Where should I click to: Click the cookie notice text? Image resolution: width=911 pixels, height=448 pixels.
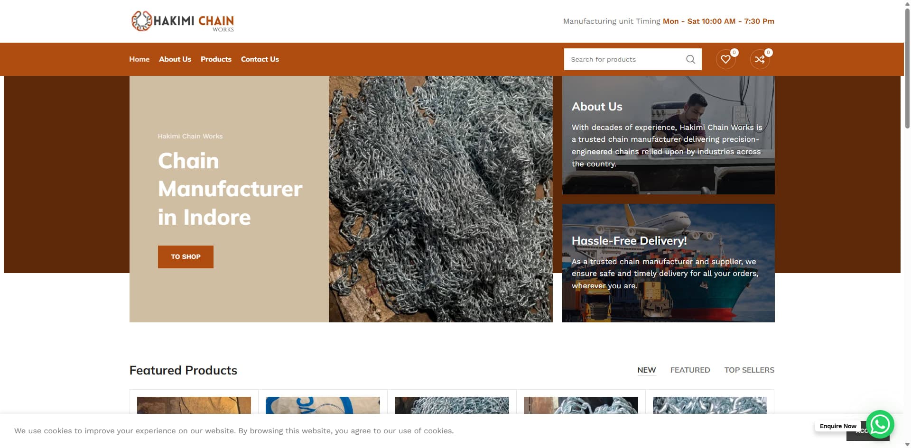(234, 431)
